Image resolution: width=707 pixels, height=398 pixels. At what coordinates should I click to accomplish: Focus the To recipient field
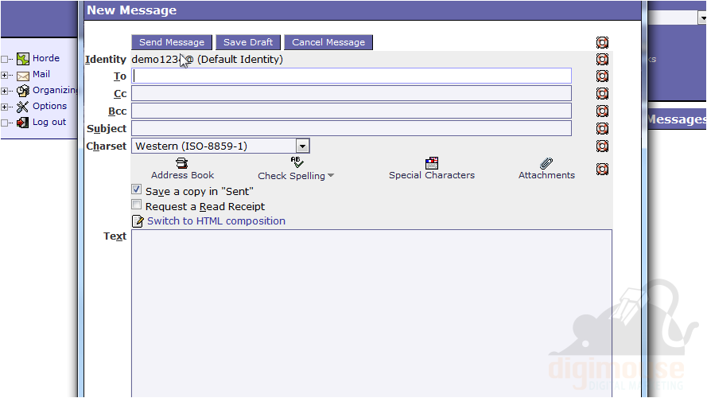(352, 76)
